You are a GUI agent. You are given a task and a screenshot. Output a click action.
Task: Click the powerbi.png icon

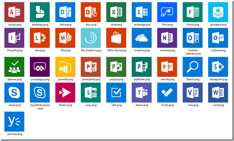(65, 67)
